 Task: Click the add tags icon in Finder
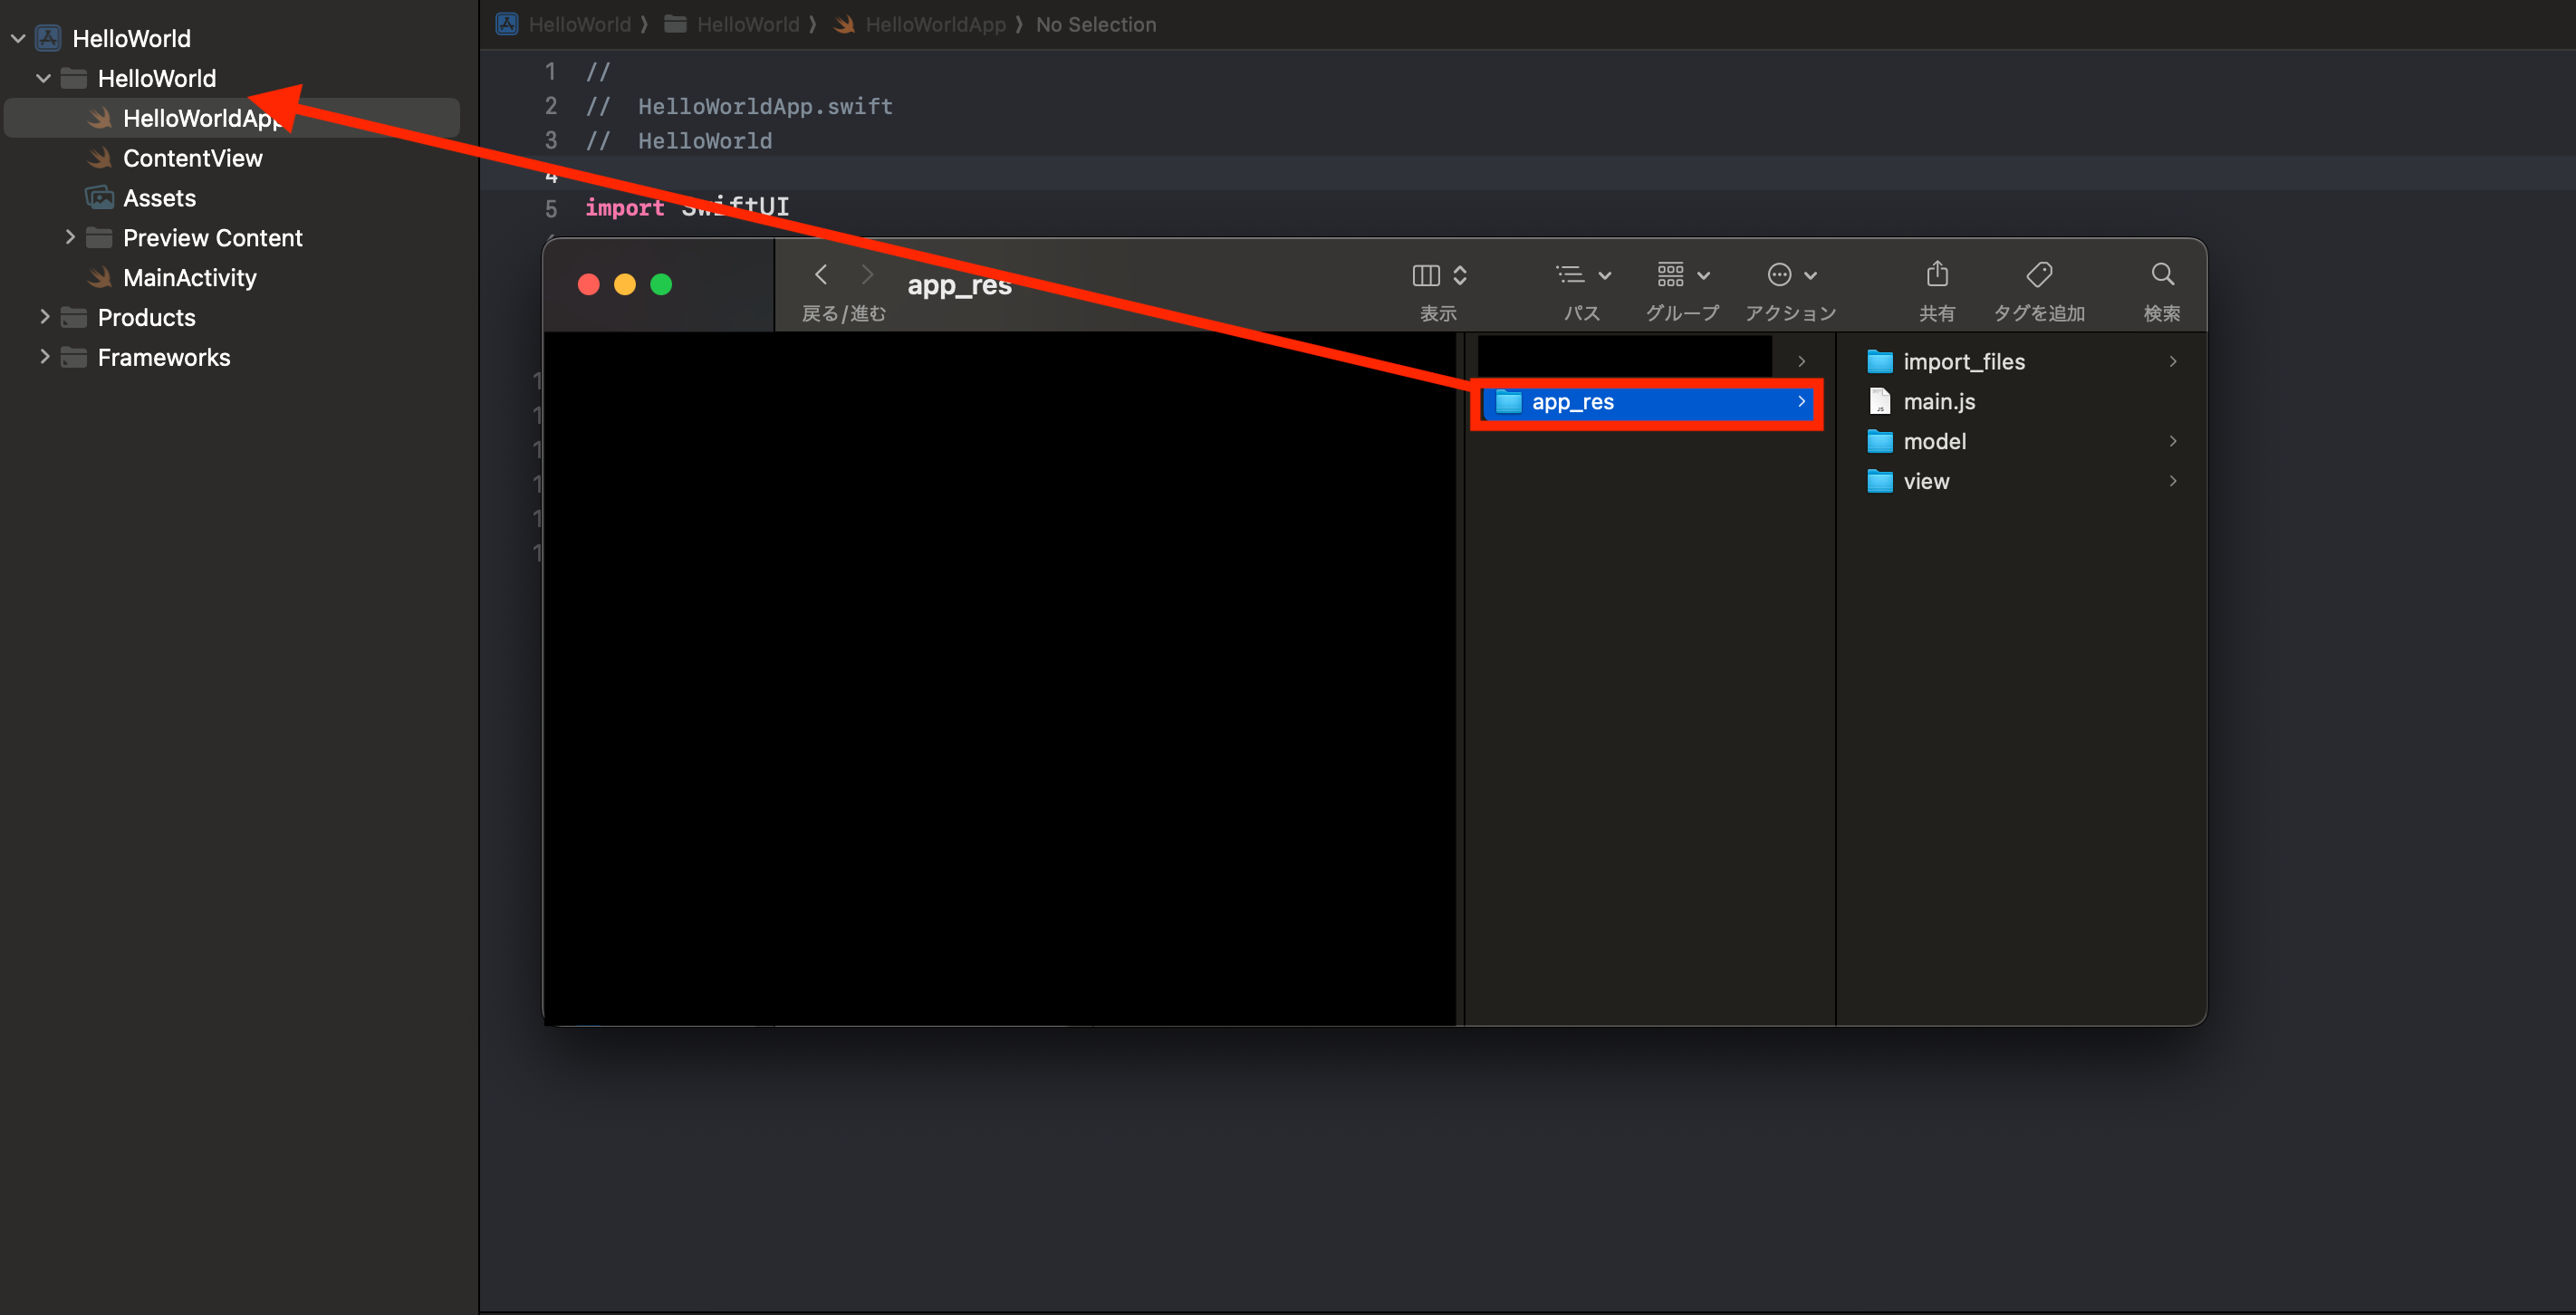pos(2038,274)
